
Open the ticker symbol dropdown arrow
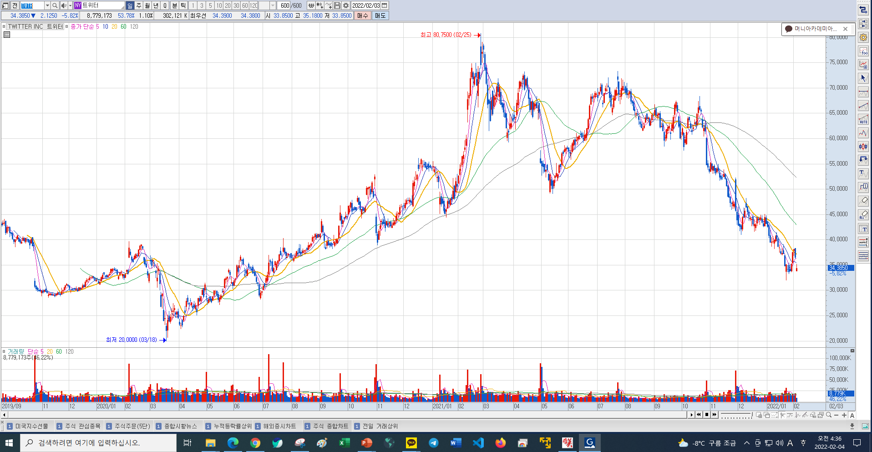tap(47, 5)
